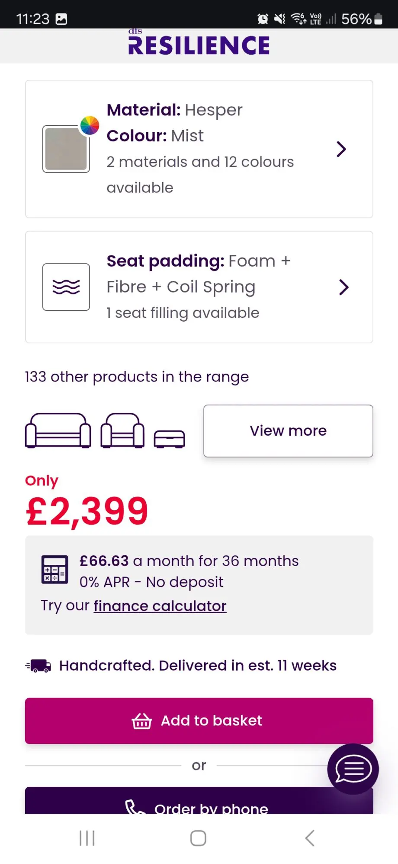The width and height of the screenshot is (398, 864).
Task: Tap the Android back navigation arrow
Action: click(x=310, y=838)
